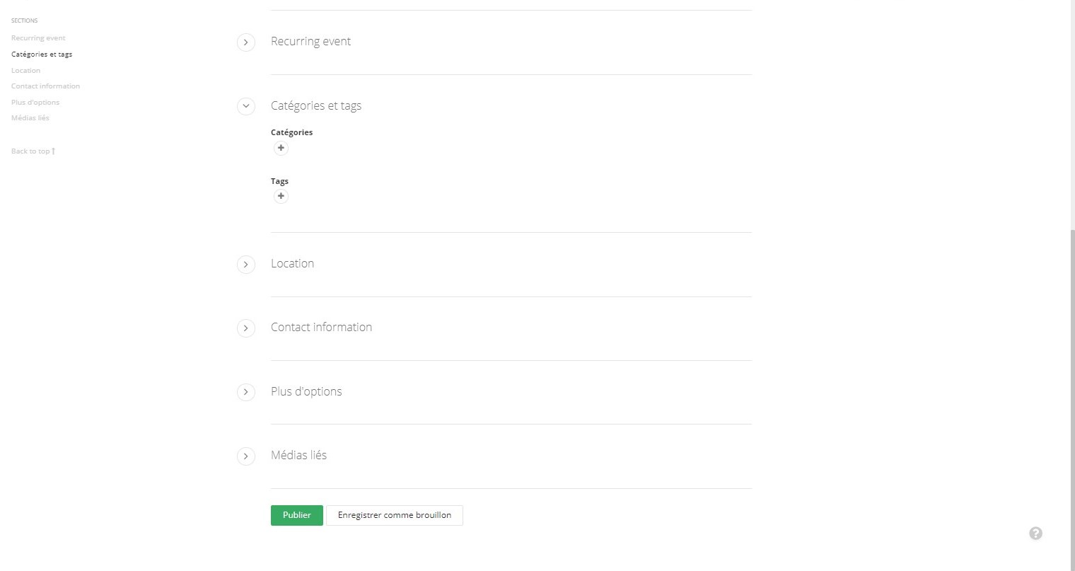Screen dimensions: 1075x571
Task: Go to Location in sections sidebar
Action: 25,71
